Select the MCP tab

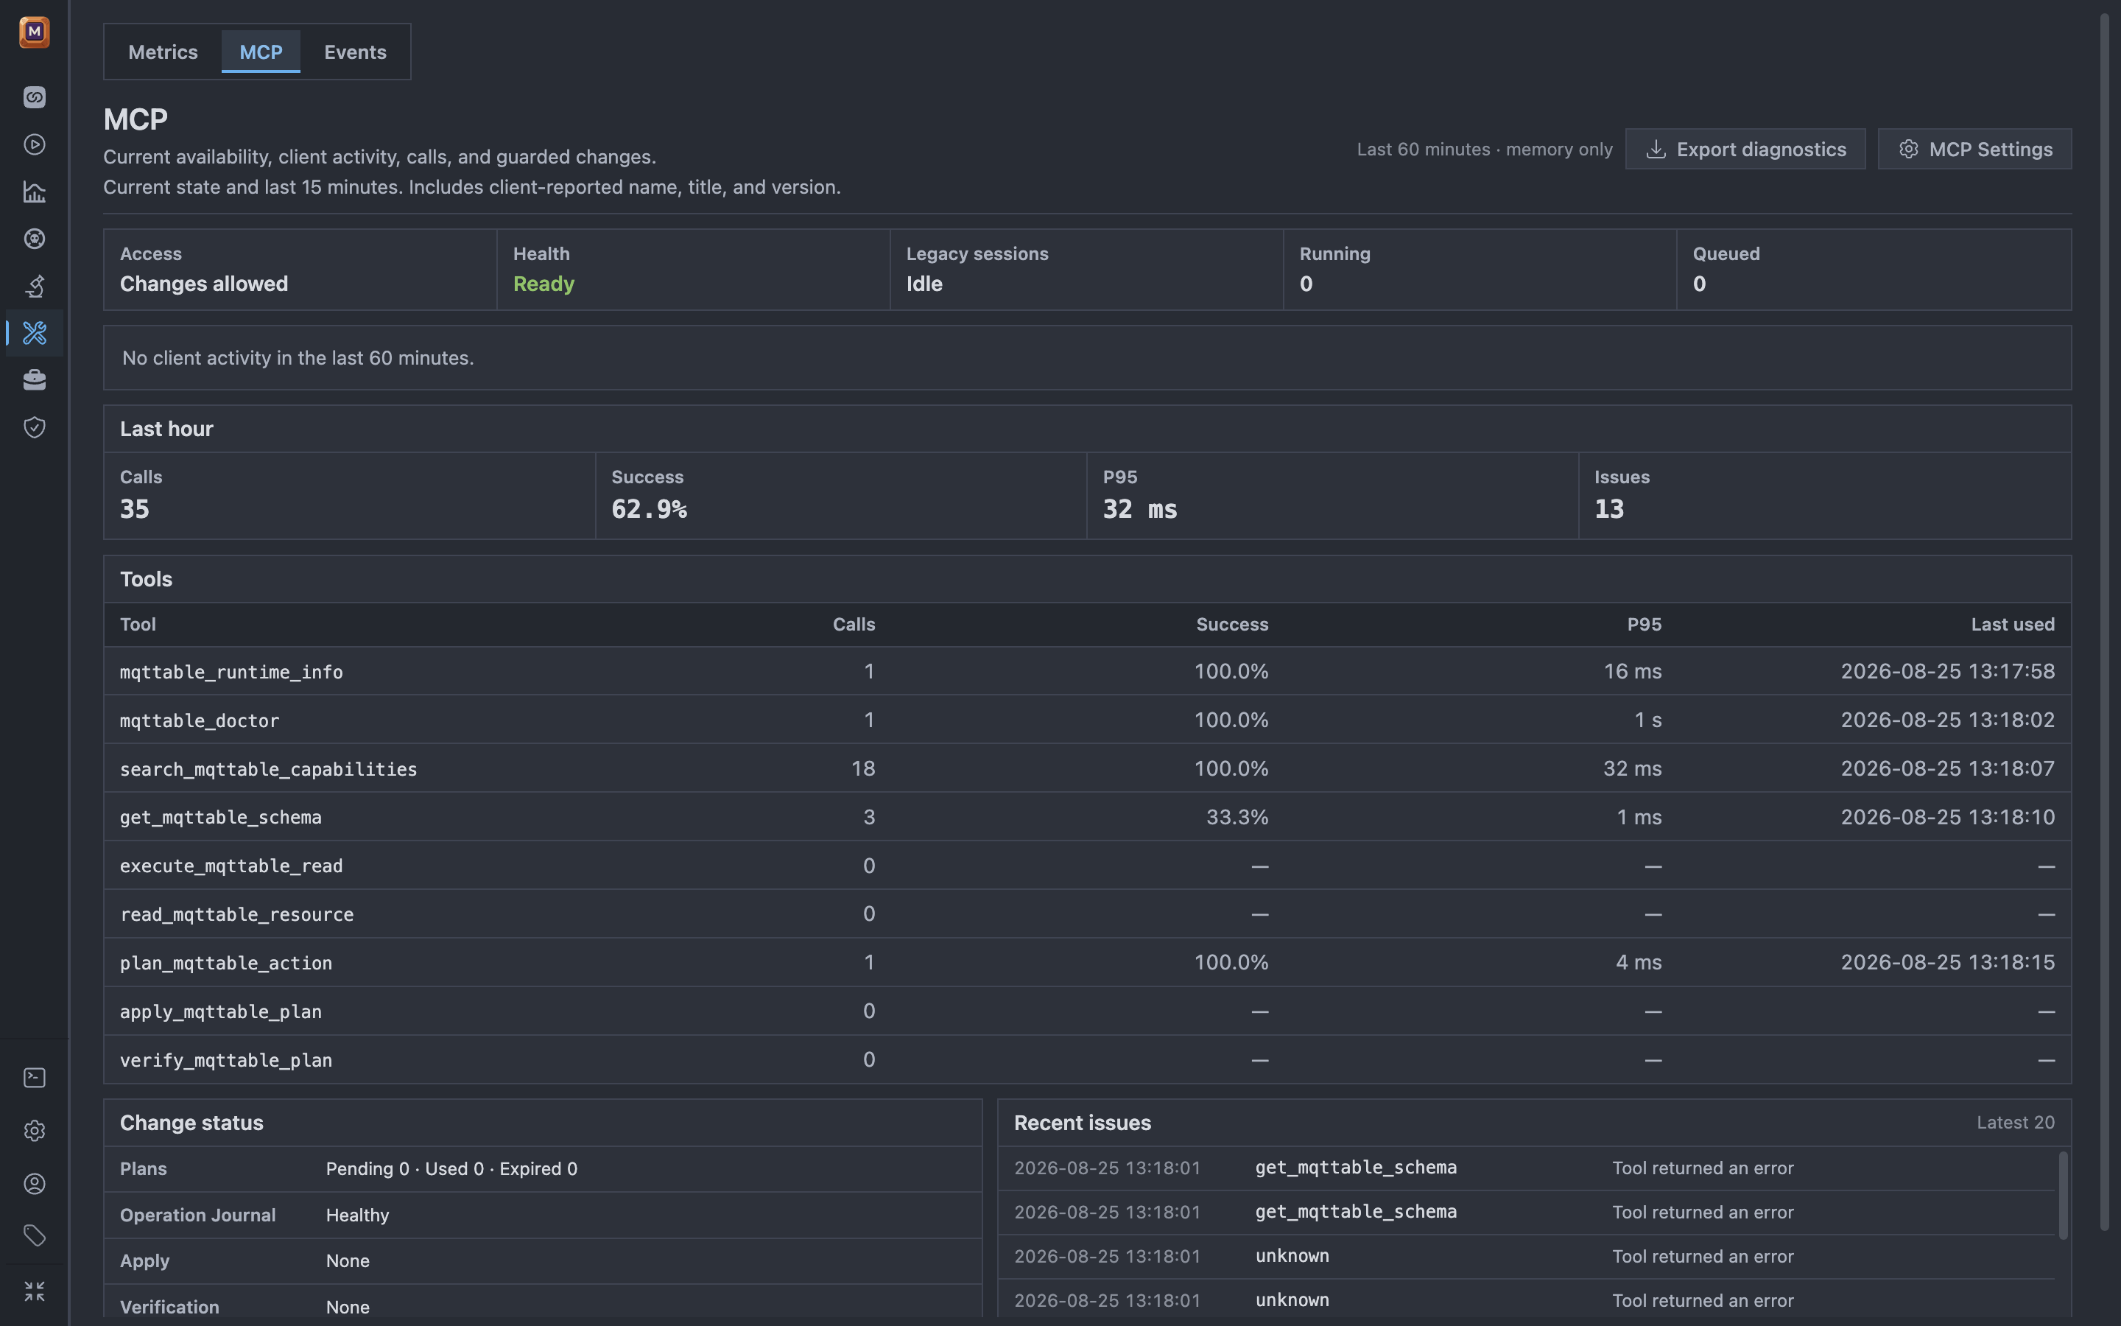pyautogui.click(x=261, y=52)
